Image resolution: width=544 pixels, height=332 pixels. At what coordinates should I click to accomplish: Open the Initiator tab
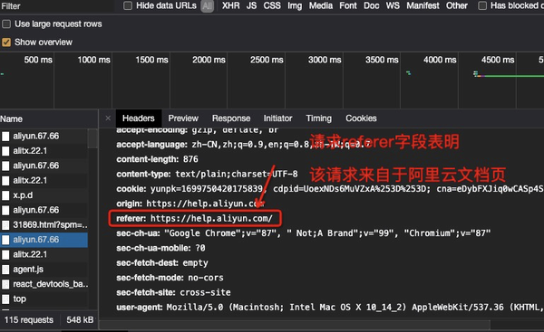278,119
